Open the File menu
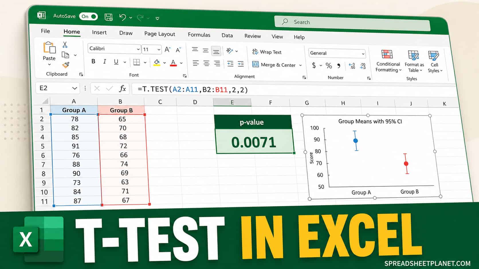The width and height of the screenshot is (479, 269). (45, 31)
